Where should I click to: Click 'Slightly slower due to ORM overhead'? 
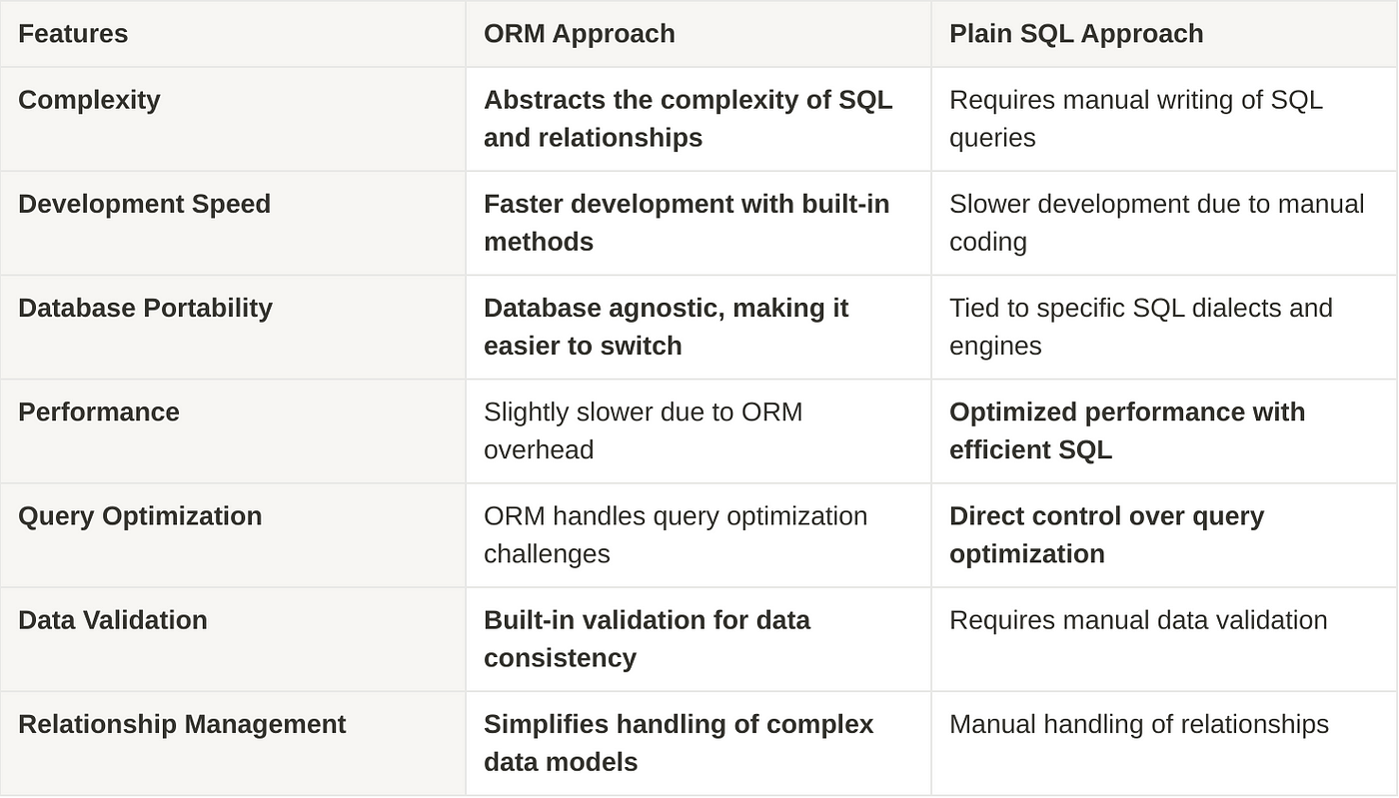pyautogui.click(x=644, y=430)
